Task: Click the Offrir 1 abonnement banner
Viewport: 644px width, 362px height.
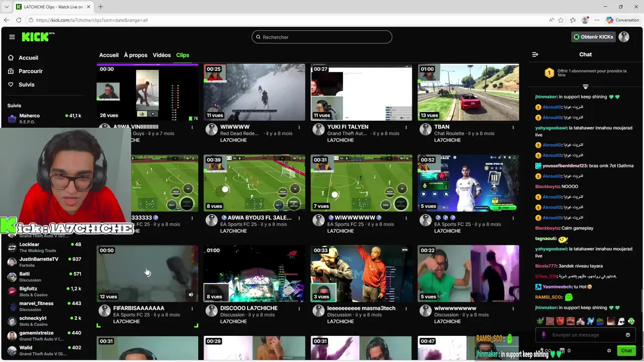Action: point(585,73)
